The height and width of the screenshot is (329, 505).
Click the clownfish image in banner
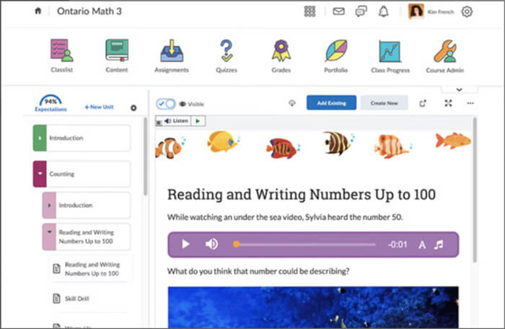(170, 148)
